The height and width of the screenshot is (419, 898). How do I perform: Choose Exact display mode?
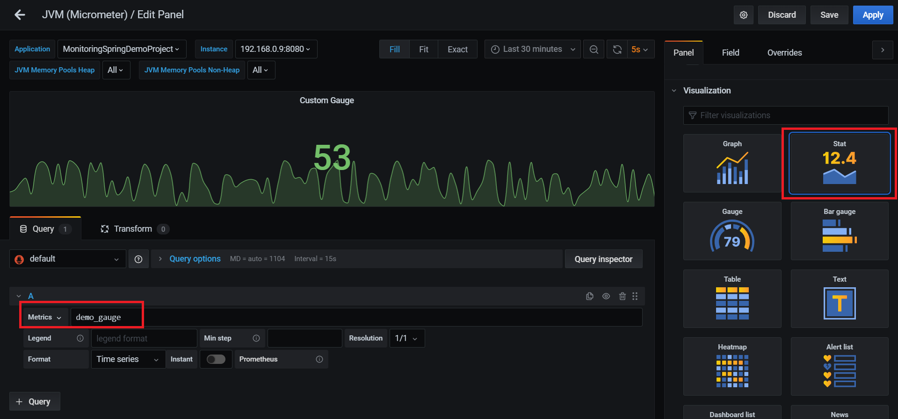point(457,49)
